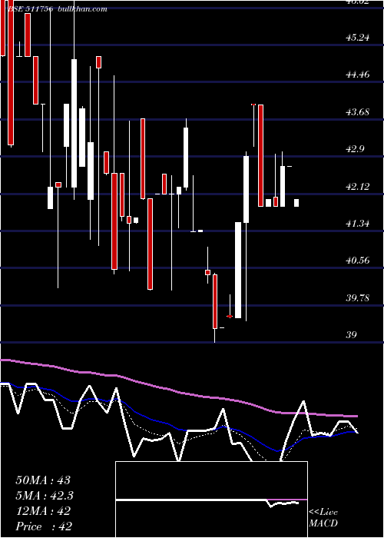Click inside the MACD inset chart

pyautogui.click(x=211, y=500)
